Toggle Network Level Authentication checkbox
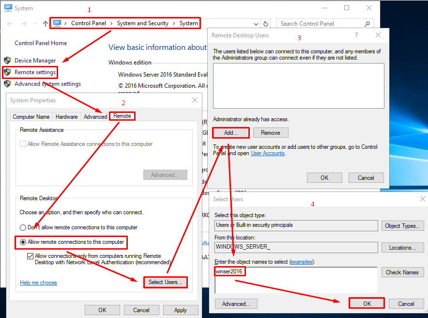This screenshot has width=428, height=318. coord(31,256)
